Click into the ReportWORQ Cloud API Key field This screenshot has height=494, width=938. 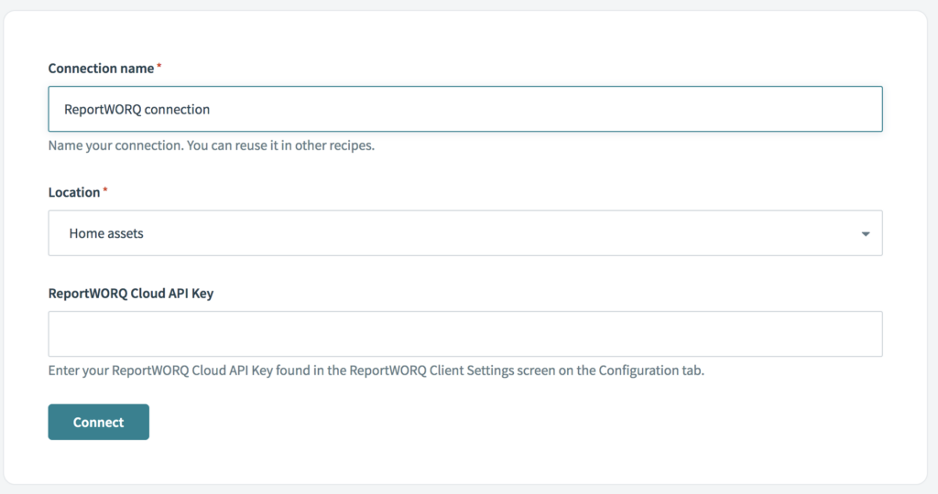pyautogui.click(x=464, y=334)
